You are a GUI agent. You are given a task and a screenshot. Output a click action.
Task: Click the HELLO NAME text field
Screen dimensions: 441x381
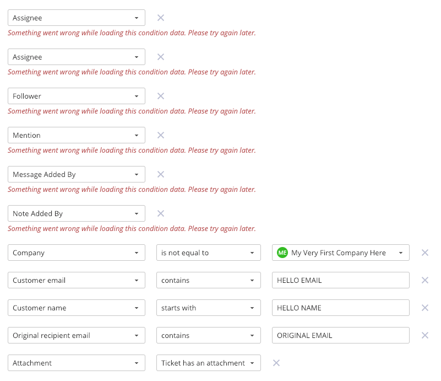341,308
